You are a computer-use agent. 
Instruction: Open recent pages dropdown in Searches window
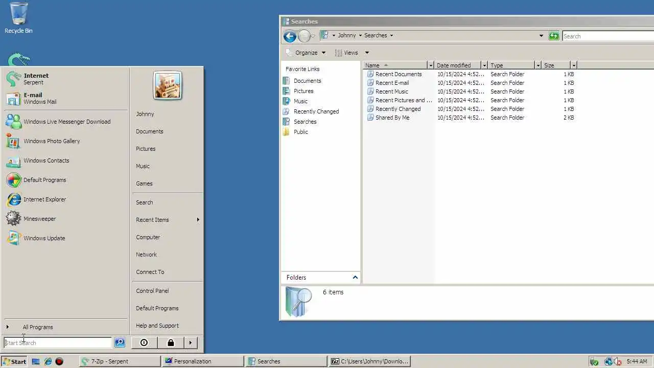click(313, 36)
